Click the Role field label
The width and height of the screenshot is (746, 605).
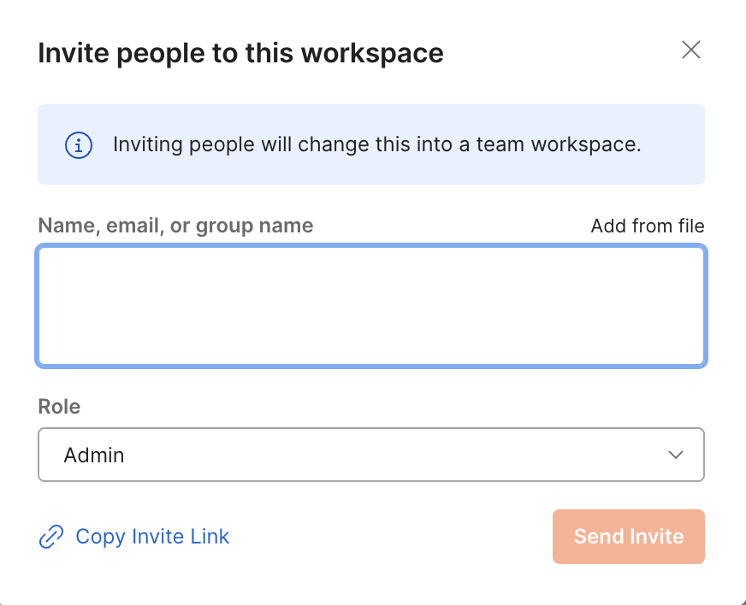(59, 407)
